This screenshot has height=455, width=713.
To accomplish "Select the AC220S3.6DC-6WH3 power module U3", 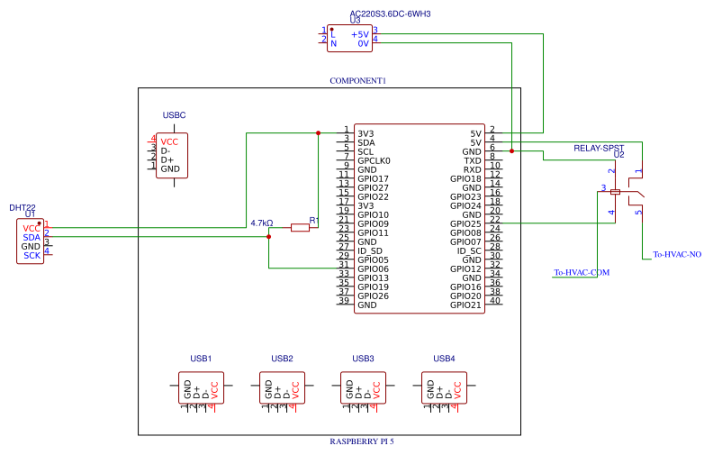I will (349, 38).
